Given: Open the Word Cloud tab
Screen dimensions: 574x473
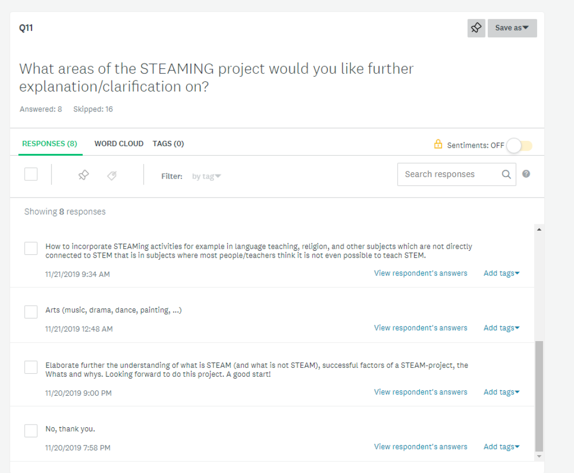Looking at the screenshot, I should tap(118, 144).
